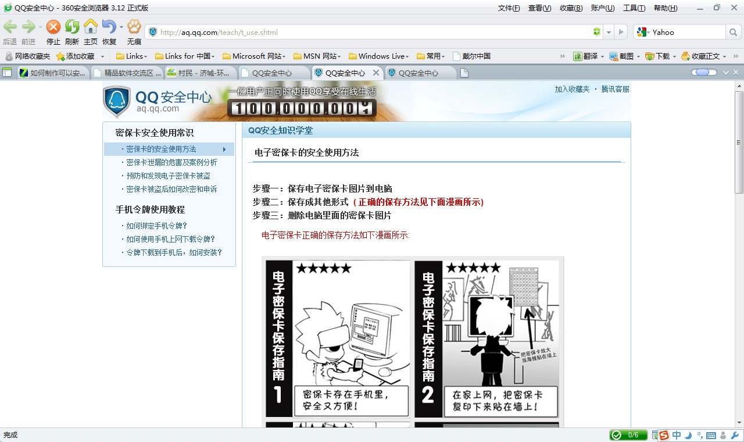Expand MSN 网站 bookmark folder

pos(317,56)
